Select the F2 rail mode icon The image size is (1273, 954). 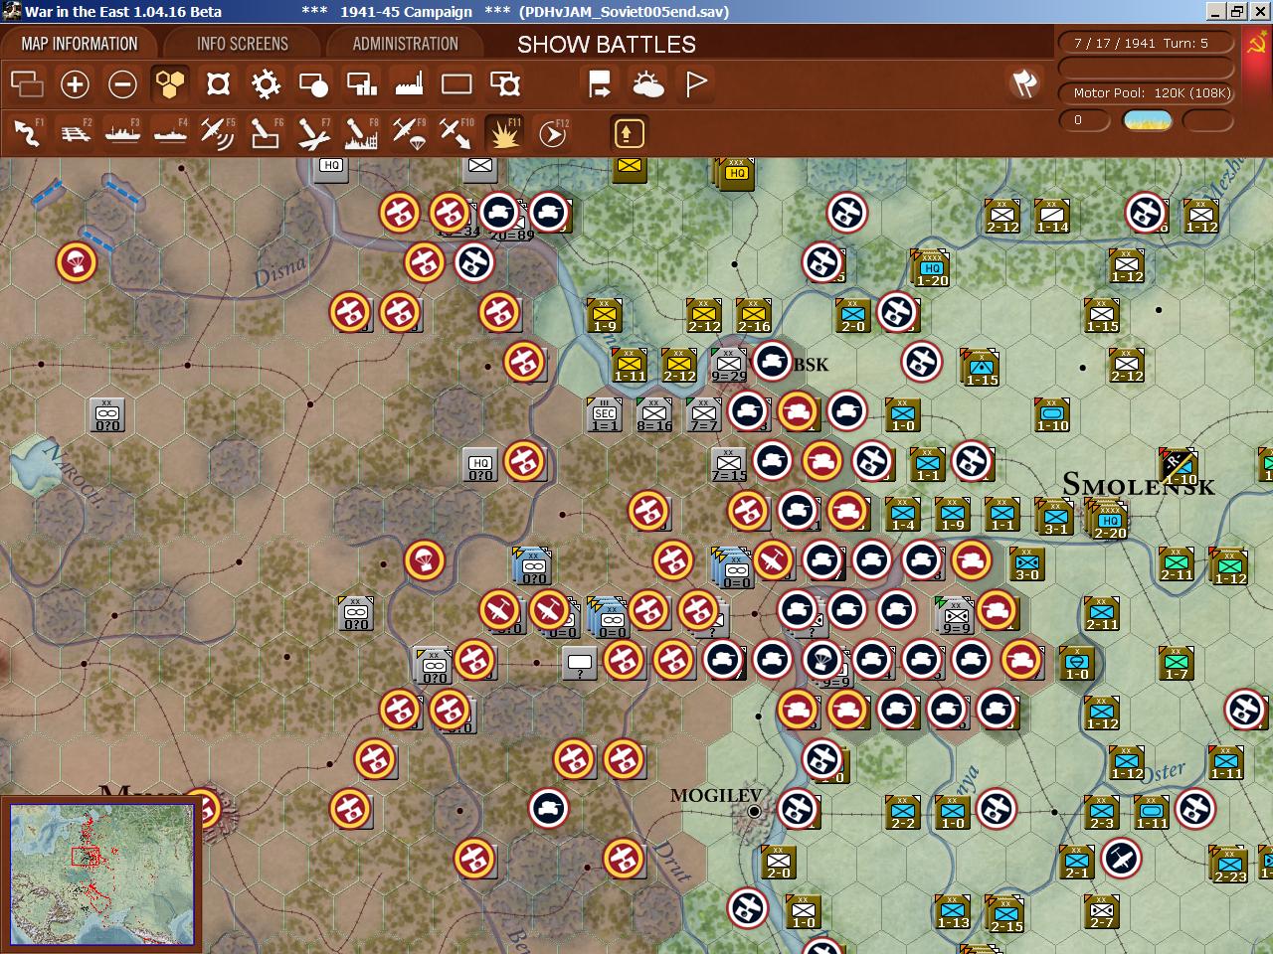pos(75,133)
